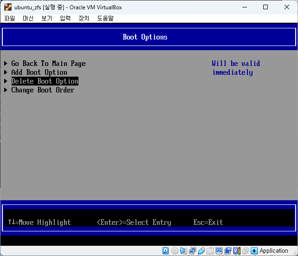Click the mouse integration indicator
This screenshot has width=298, height=256.
245,250
